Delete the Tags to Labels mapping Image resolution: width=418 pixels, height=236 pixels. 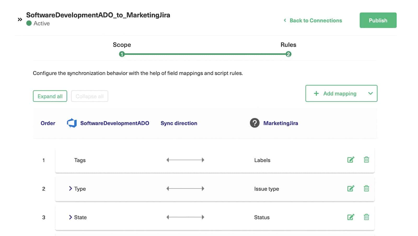pos(366,160)
